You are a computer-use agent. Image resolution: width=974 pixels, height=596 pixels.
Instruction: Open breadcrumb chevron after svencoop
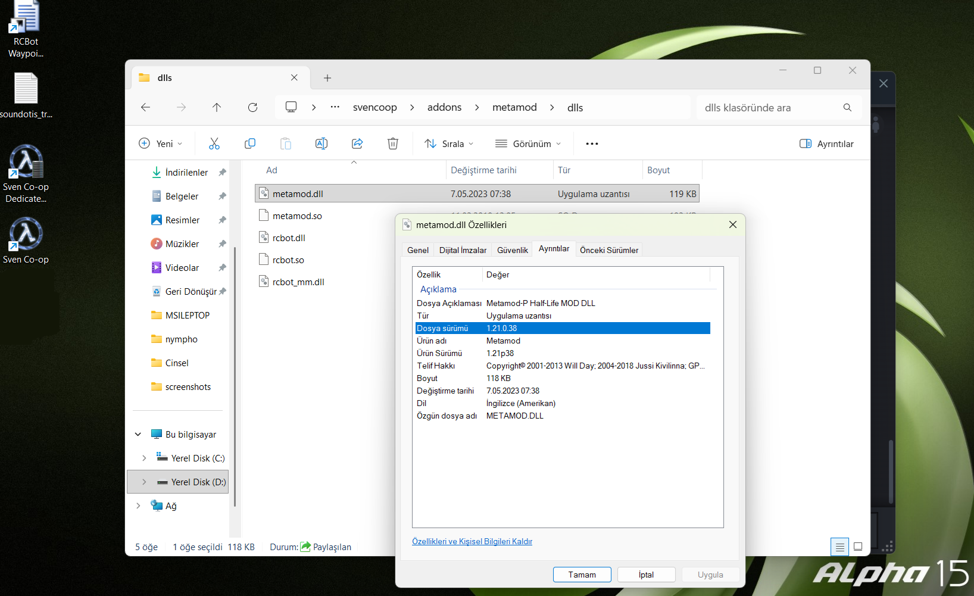tap(412, 107)
